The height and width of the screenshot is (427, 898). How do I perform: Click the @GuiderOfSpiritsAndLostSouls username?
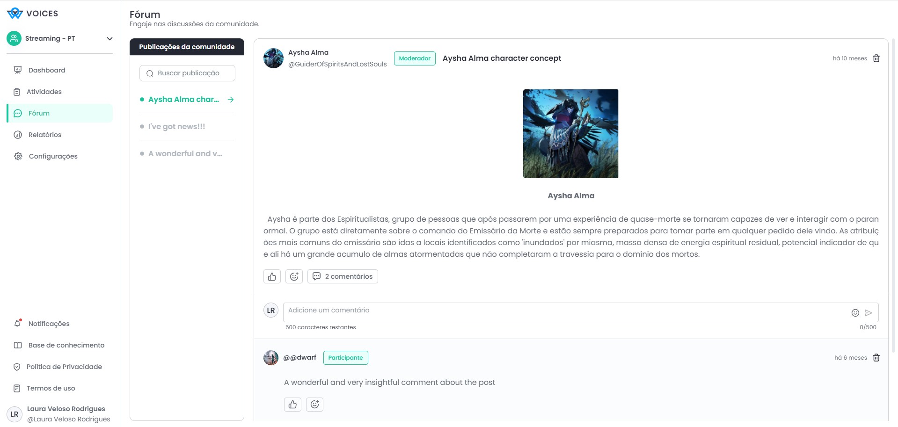point(337,64)
